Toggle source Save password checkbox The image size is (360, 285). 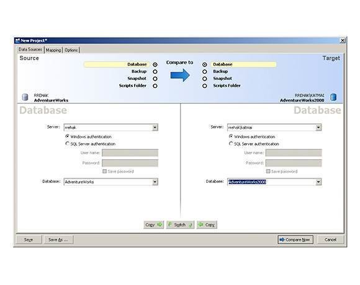click(x=105, y=172)
